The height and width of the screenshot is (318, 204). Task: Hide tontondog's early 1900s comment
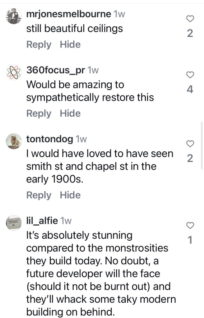click(70, 195)
